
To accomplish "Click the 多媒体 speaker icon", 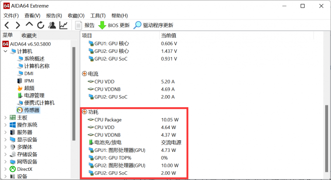I will click(x=13, y=147).
